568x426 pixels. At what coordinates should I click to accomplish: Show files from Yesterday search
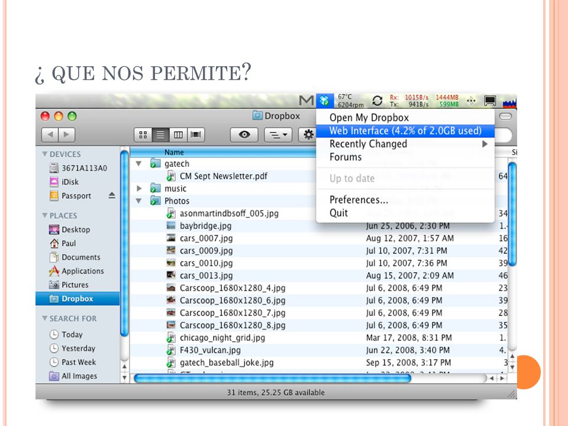point(72,348)
